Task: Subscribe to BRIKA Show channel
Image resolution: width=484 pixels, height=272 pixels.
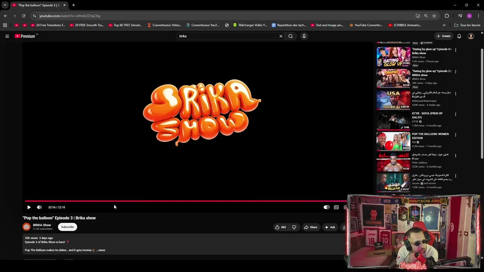Action: pos(67,227)
